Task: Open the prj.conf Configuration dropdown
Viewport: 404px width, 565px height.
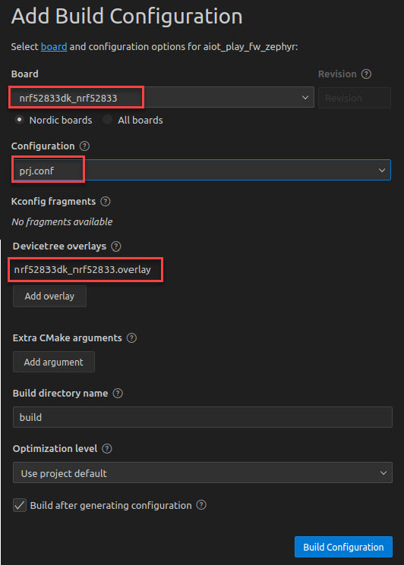Action: [x=201, y=170]
